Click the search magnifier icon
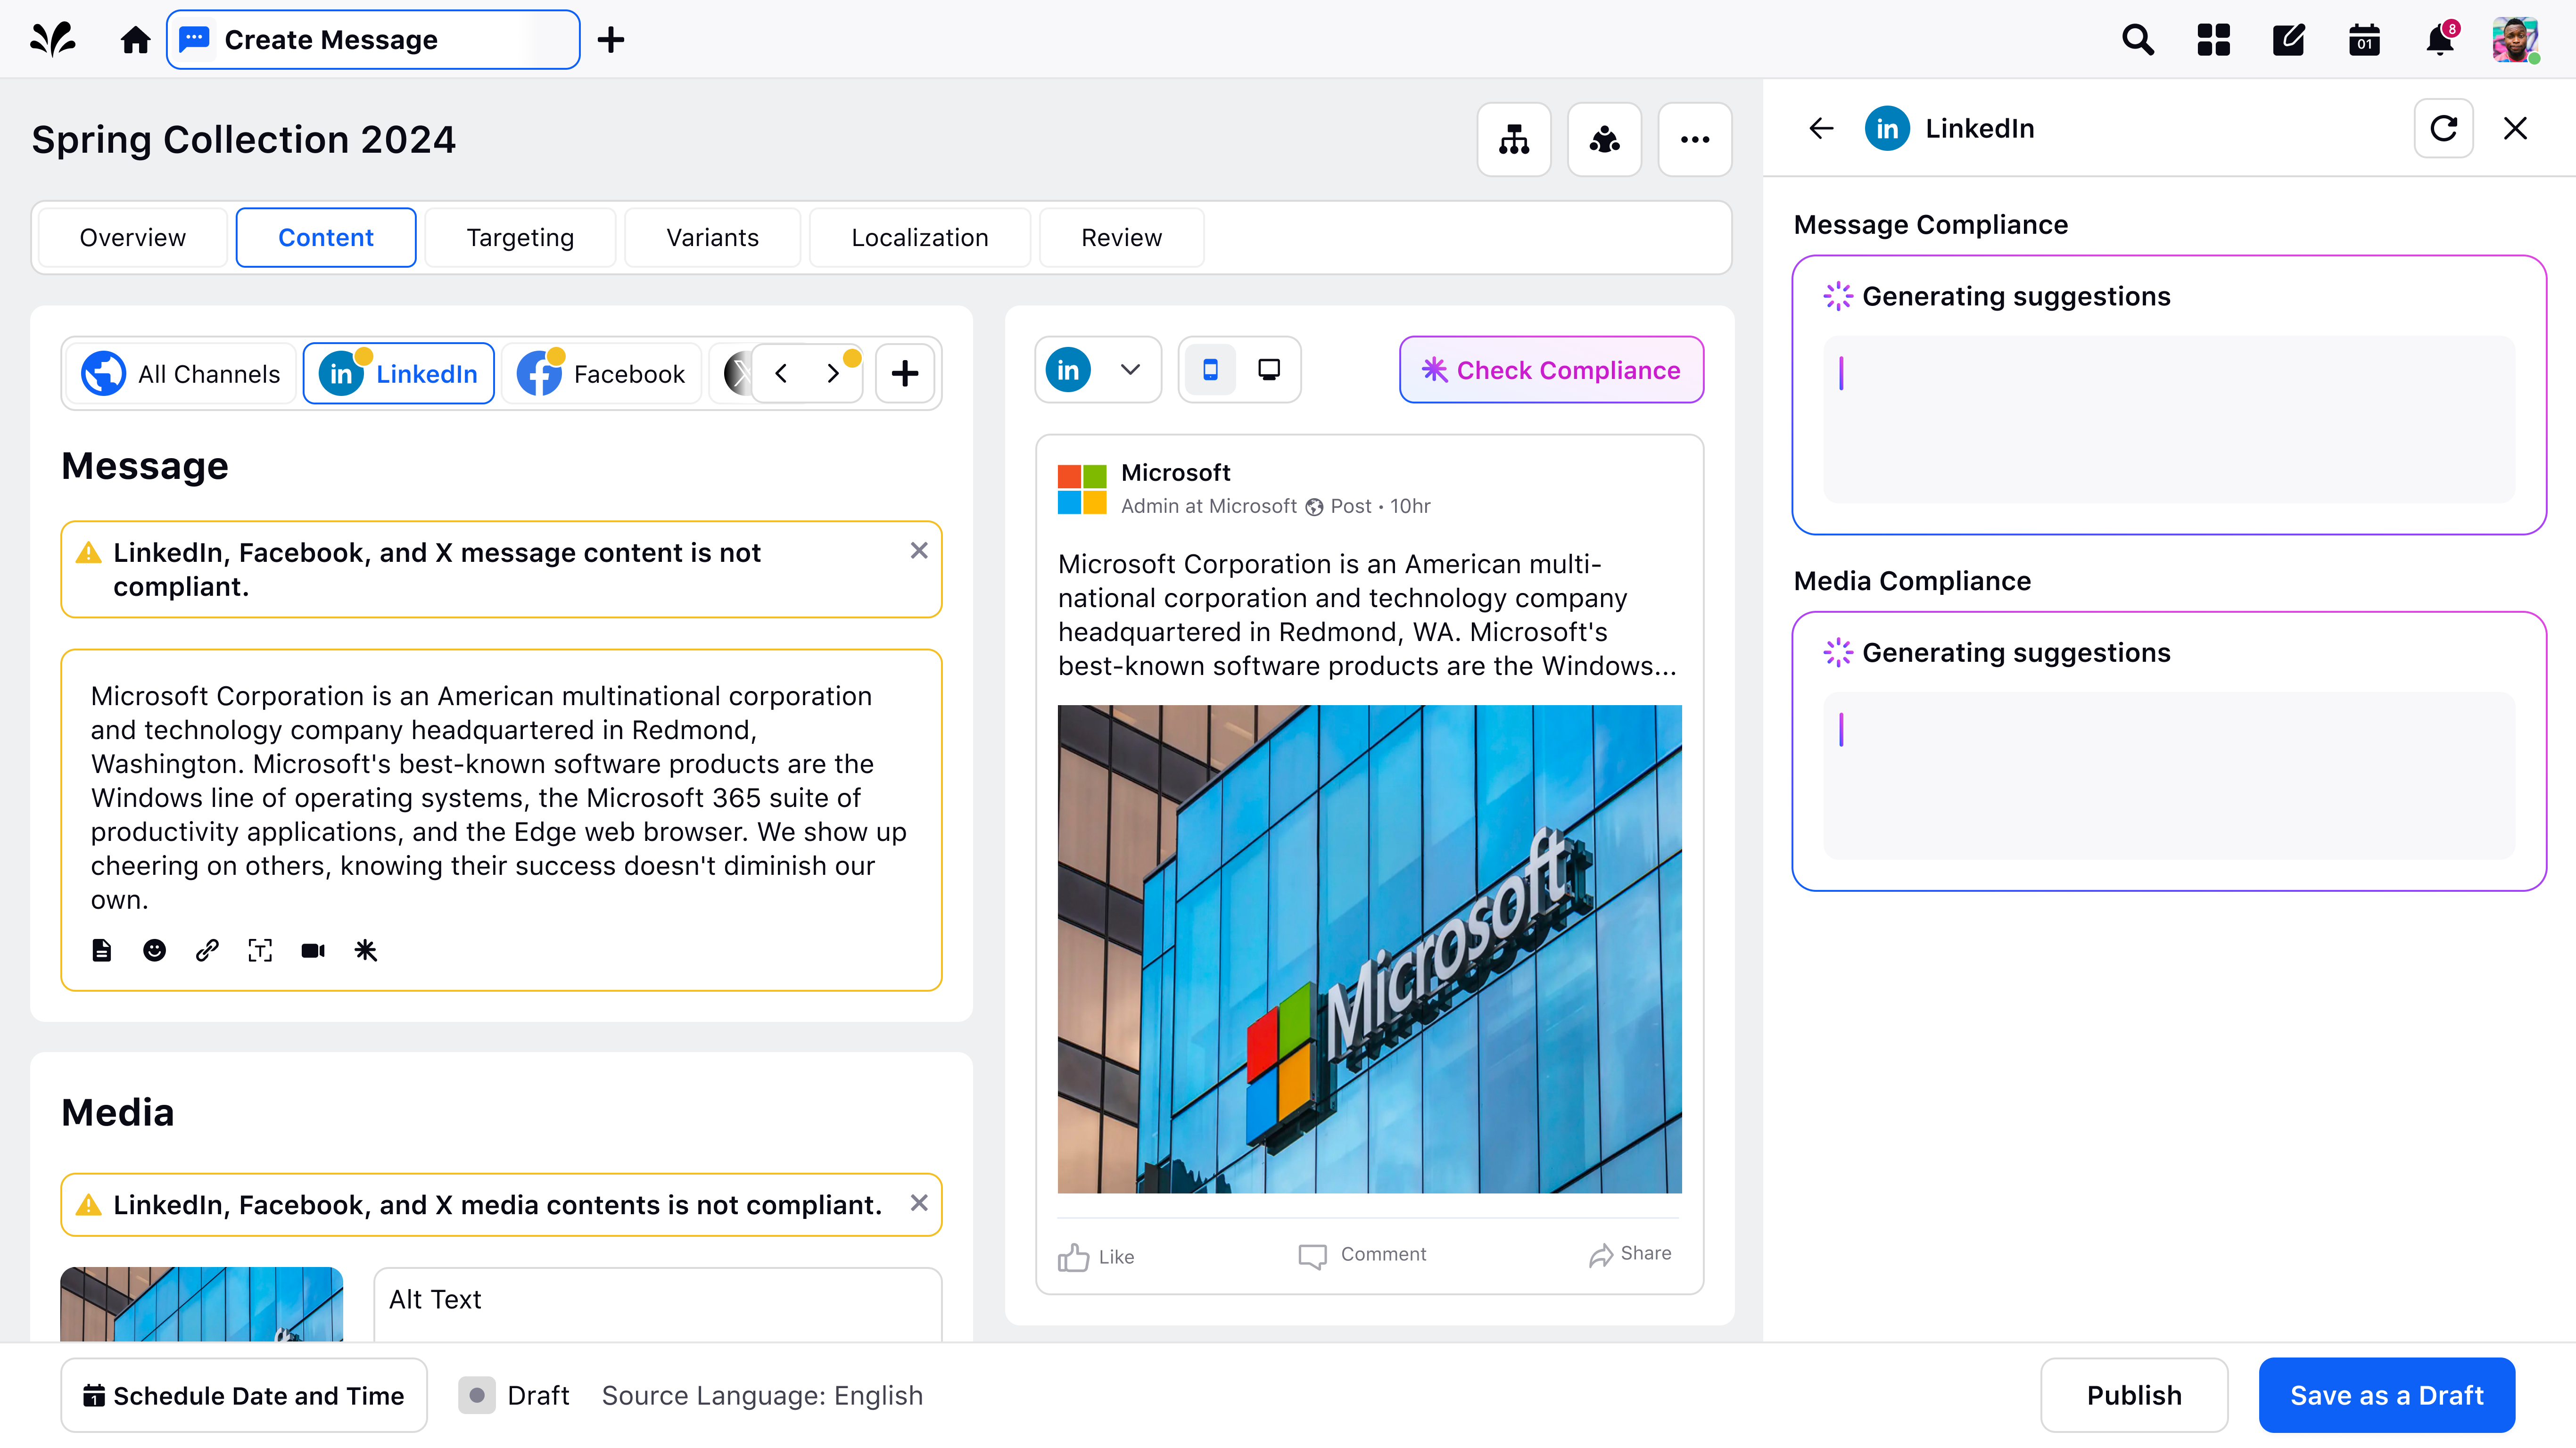This screenshot has width=2576, height=1448. tap(2137, 40)
